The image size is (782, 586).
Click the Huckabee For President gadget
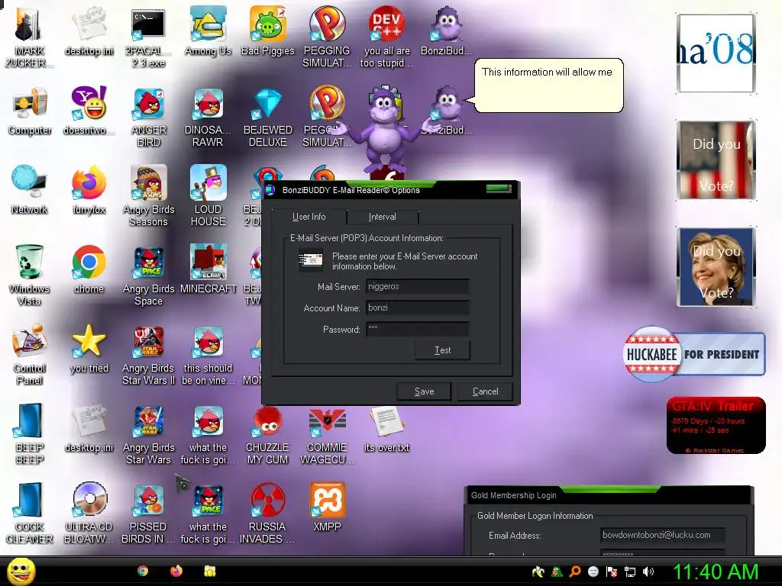click(x=693, y=354)
